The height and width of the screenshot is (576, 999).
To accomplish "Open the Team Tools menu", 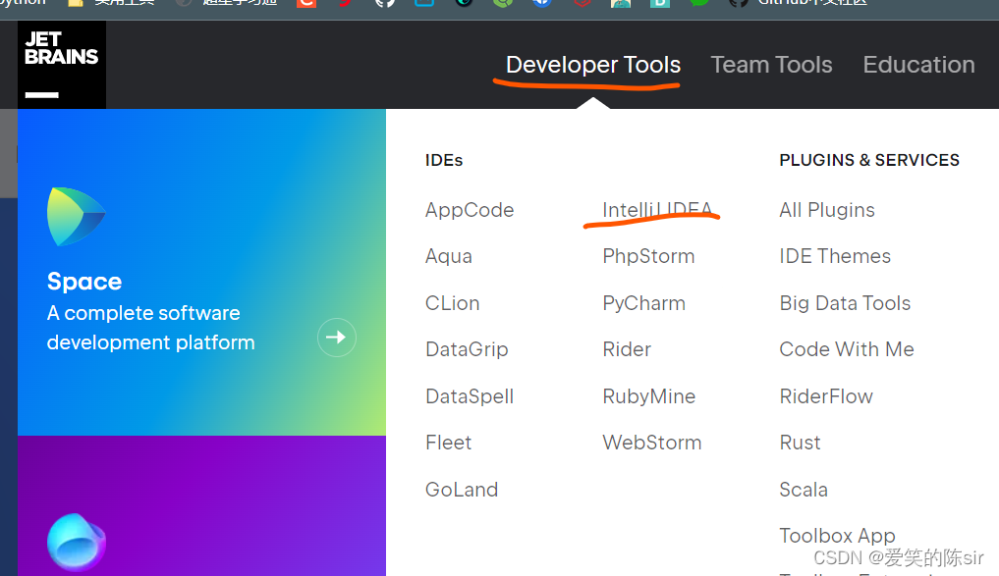I will pyautogui.click(x=771, y=65).
